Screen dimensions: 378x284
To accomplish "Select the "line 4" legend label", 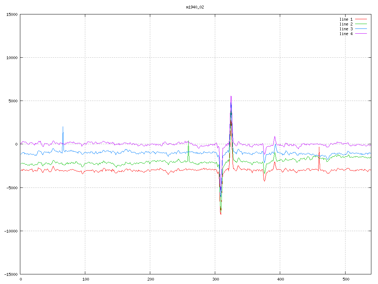I will [346, 34].
